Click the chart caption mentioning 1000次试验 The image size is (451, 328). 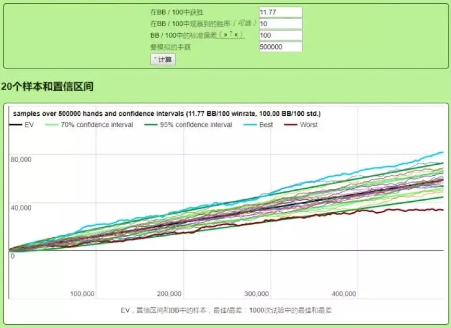226,310
